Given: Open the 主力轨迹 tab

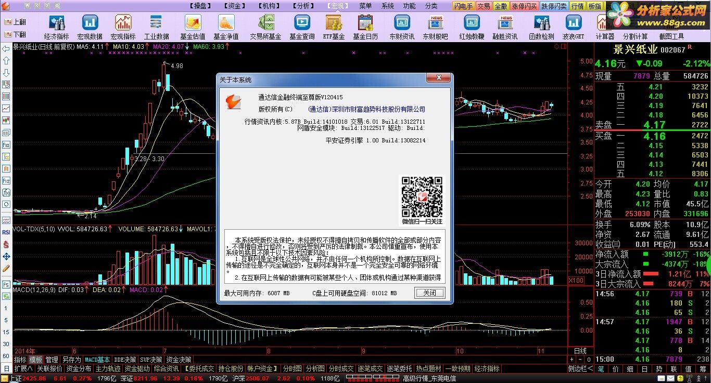Looking at the screenshot, I should point(108,368).
